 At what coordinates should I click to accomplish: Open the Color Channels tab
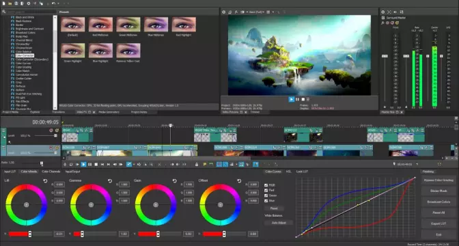tap(51, 172)
